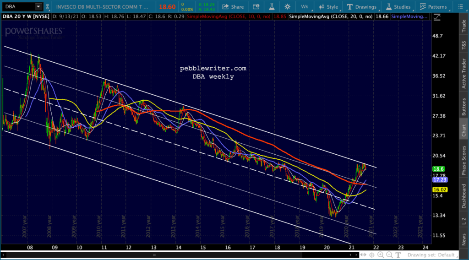
Task: Open the News side tab
Action: click(464, 239)
